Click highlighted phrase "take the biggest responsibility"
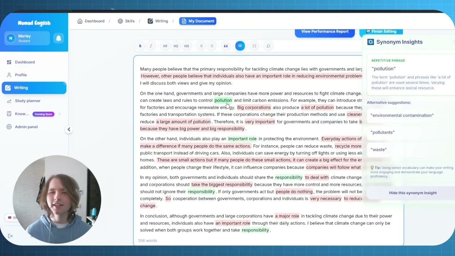This screenshot has width=455, height=256. coord(222,185)
